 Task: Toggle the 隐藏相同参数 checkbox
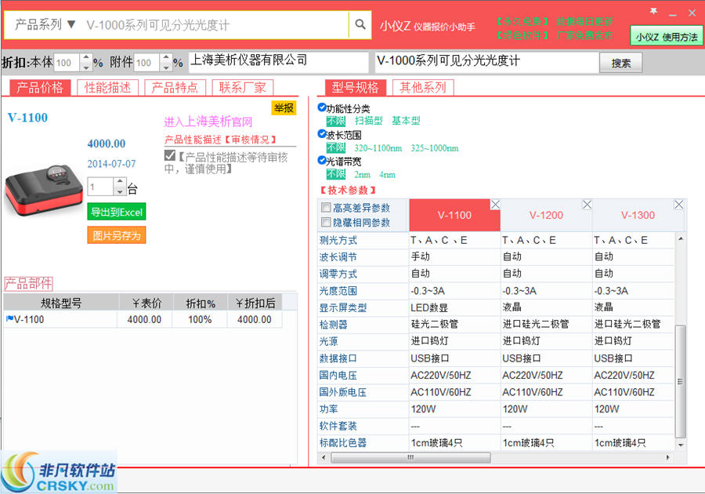point(326,222)
